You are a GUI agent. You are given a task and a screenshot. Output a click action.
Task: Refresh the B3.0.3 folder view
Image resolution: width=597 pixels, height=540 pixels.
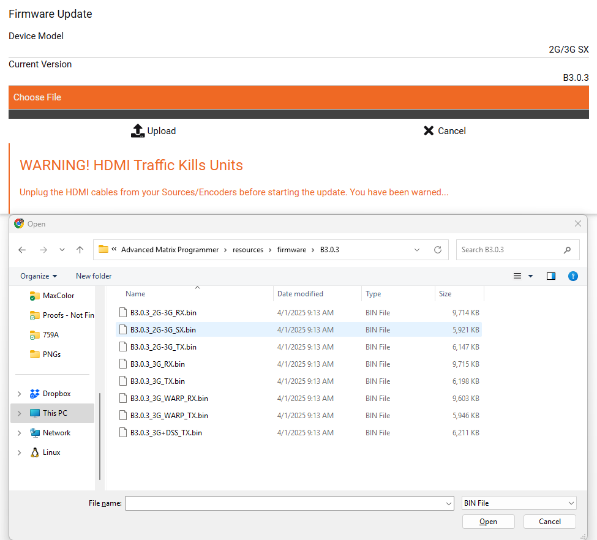pos(438,250)
